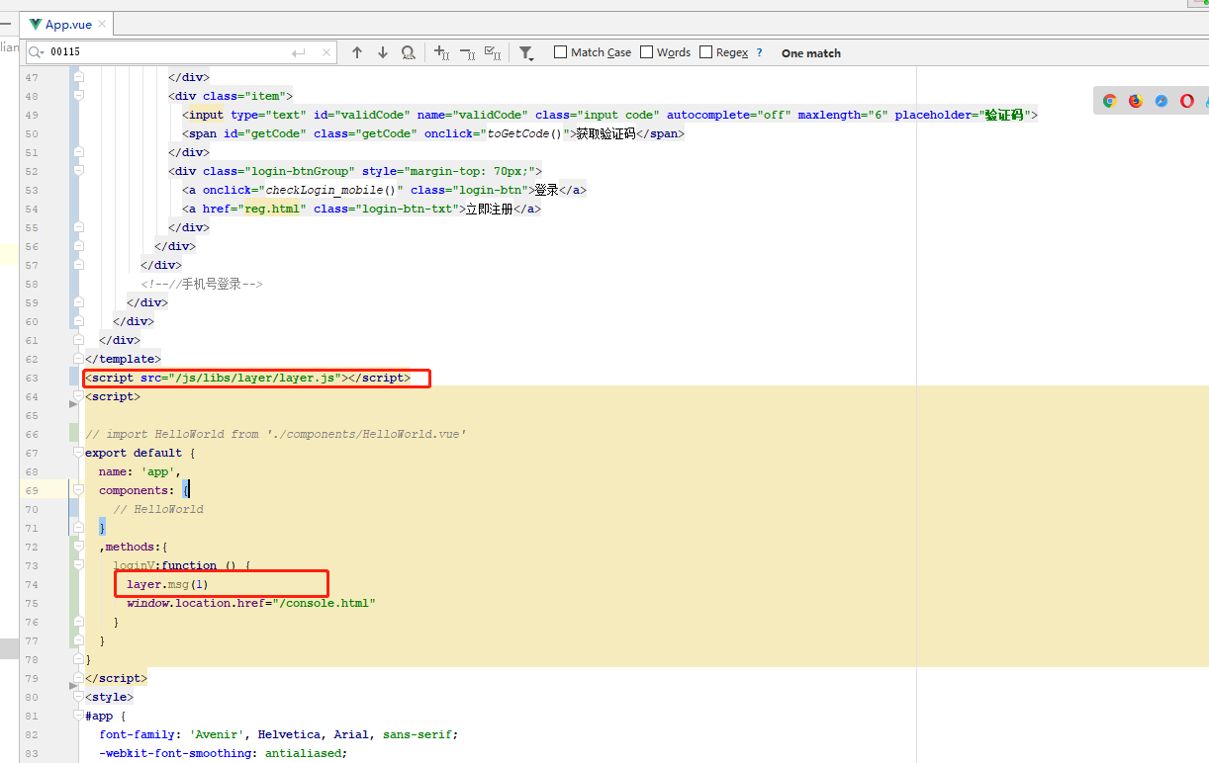
Task: Open in Opera browser icon
Action: [x=1187, y=101]
